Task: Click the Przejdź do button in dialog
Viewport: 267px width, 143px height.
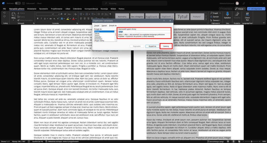Action: click(x=152, y=46)
